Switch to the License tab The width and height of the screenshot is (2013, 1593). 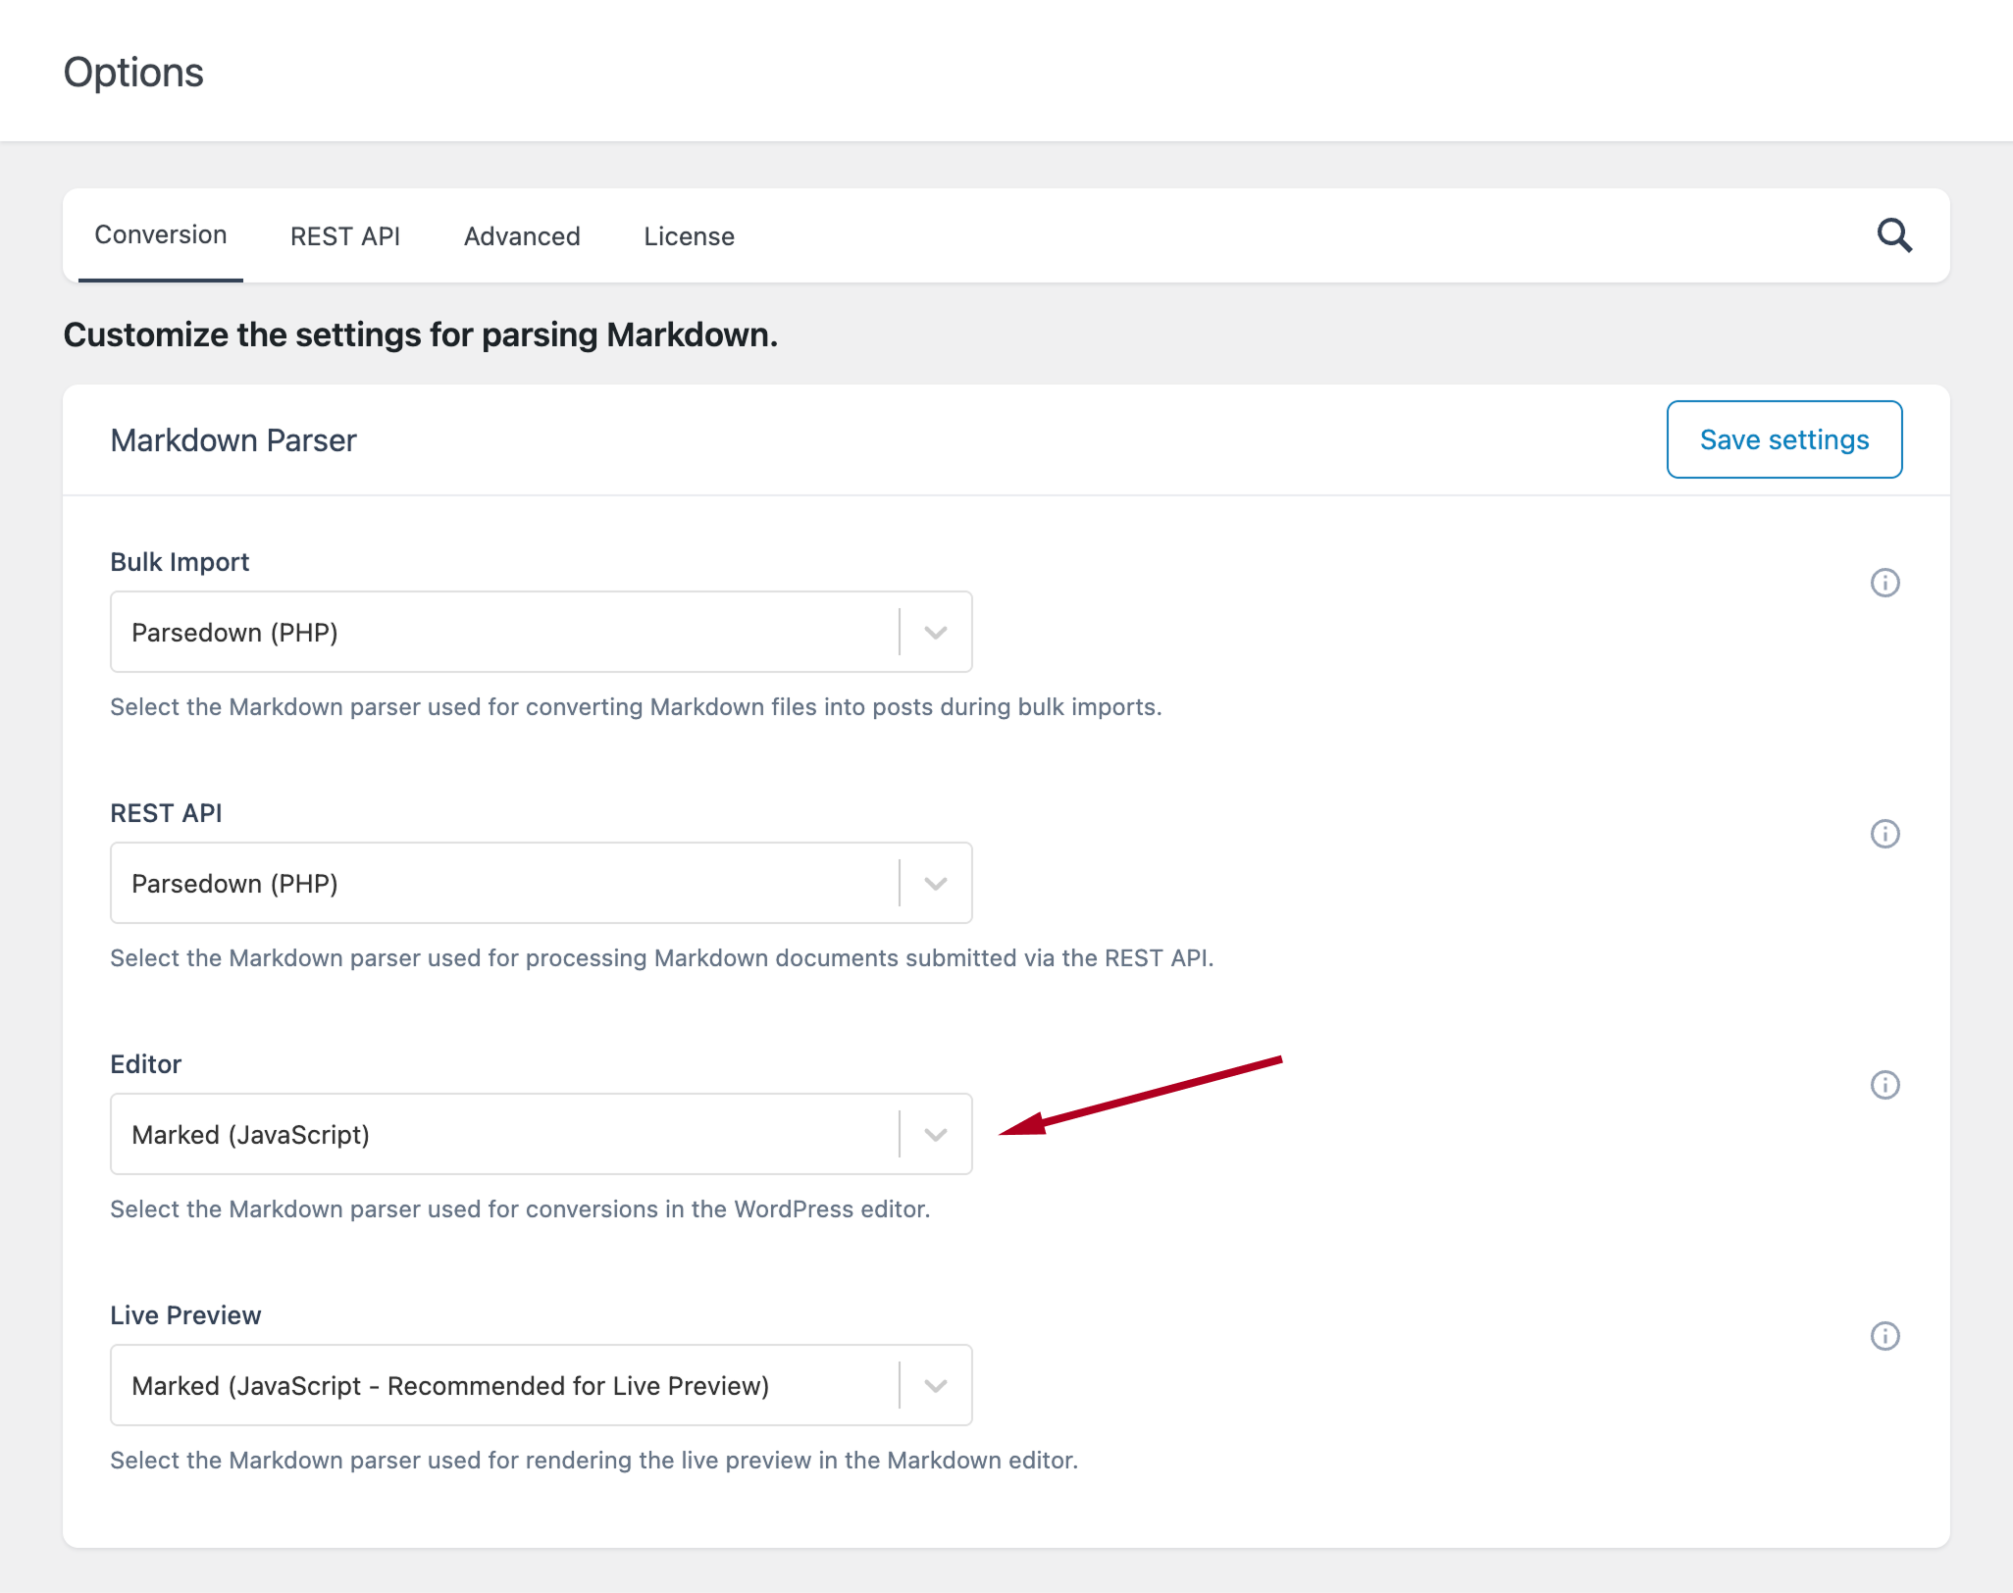tap(688, 235)
